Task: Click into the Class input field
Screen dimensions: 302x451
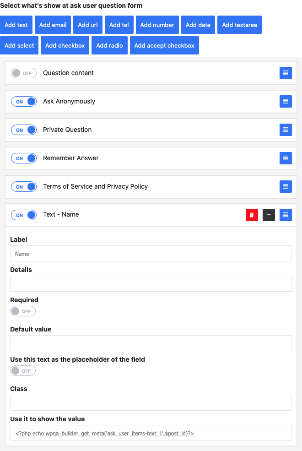Action: click(x=151, y=403)
